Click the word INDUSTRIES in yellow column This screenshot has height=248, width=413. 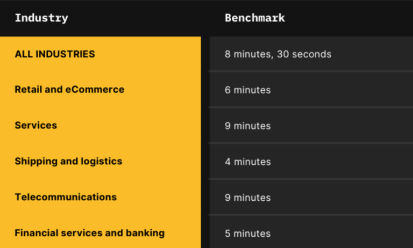coord(65,54)
